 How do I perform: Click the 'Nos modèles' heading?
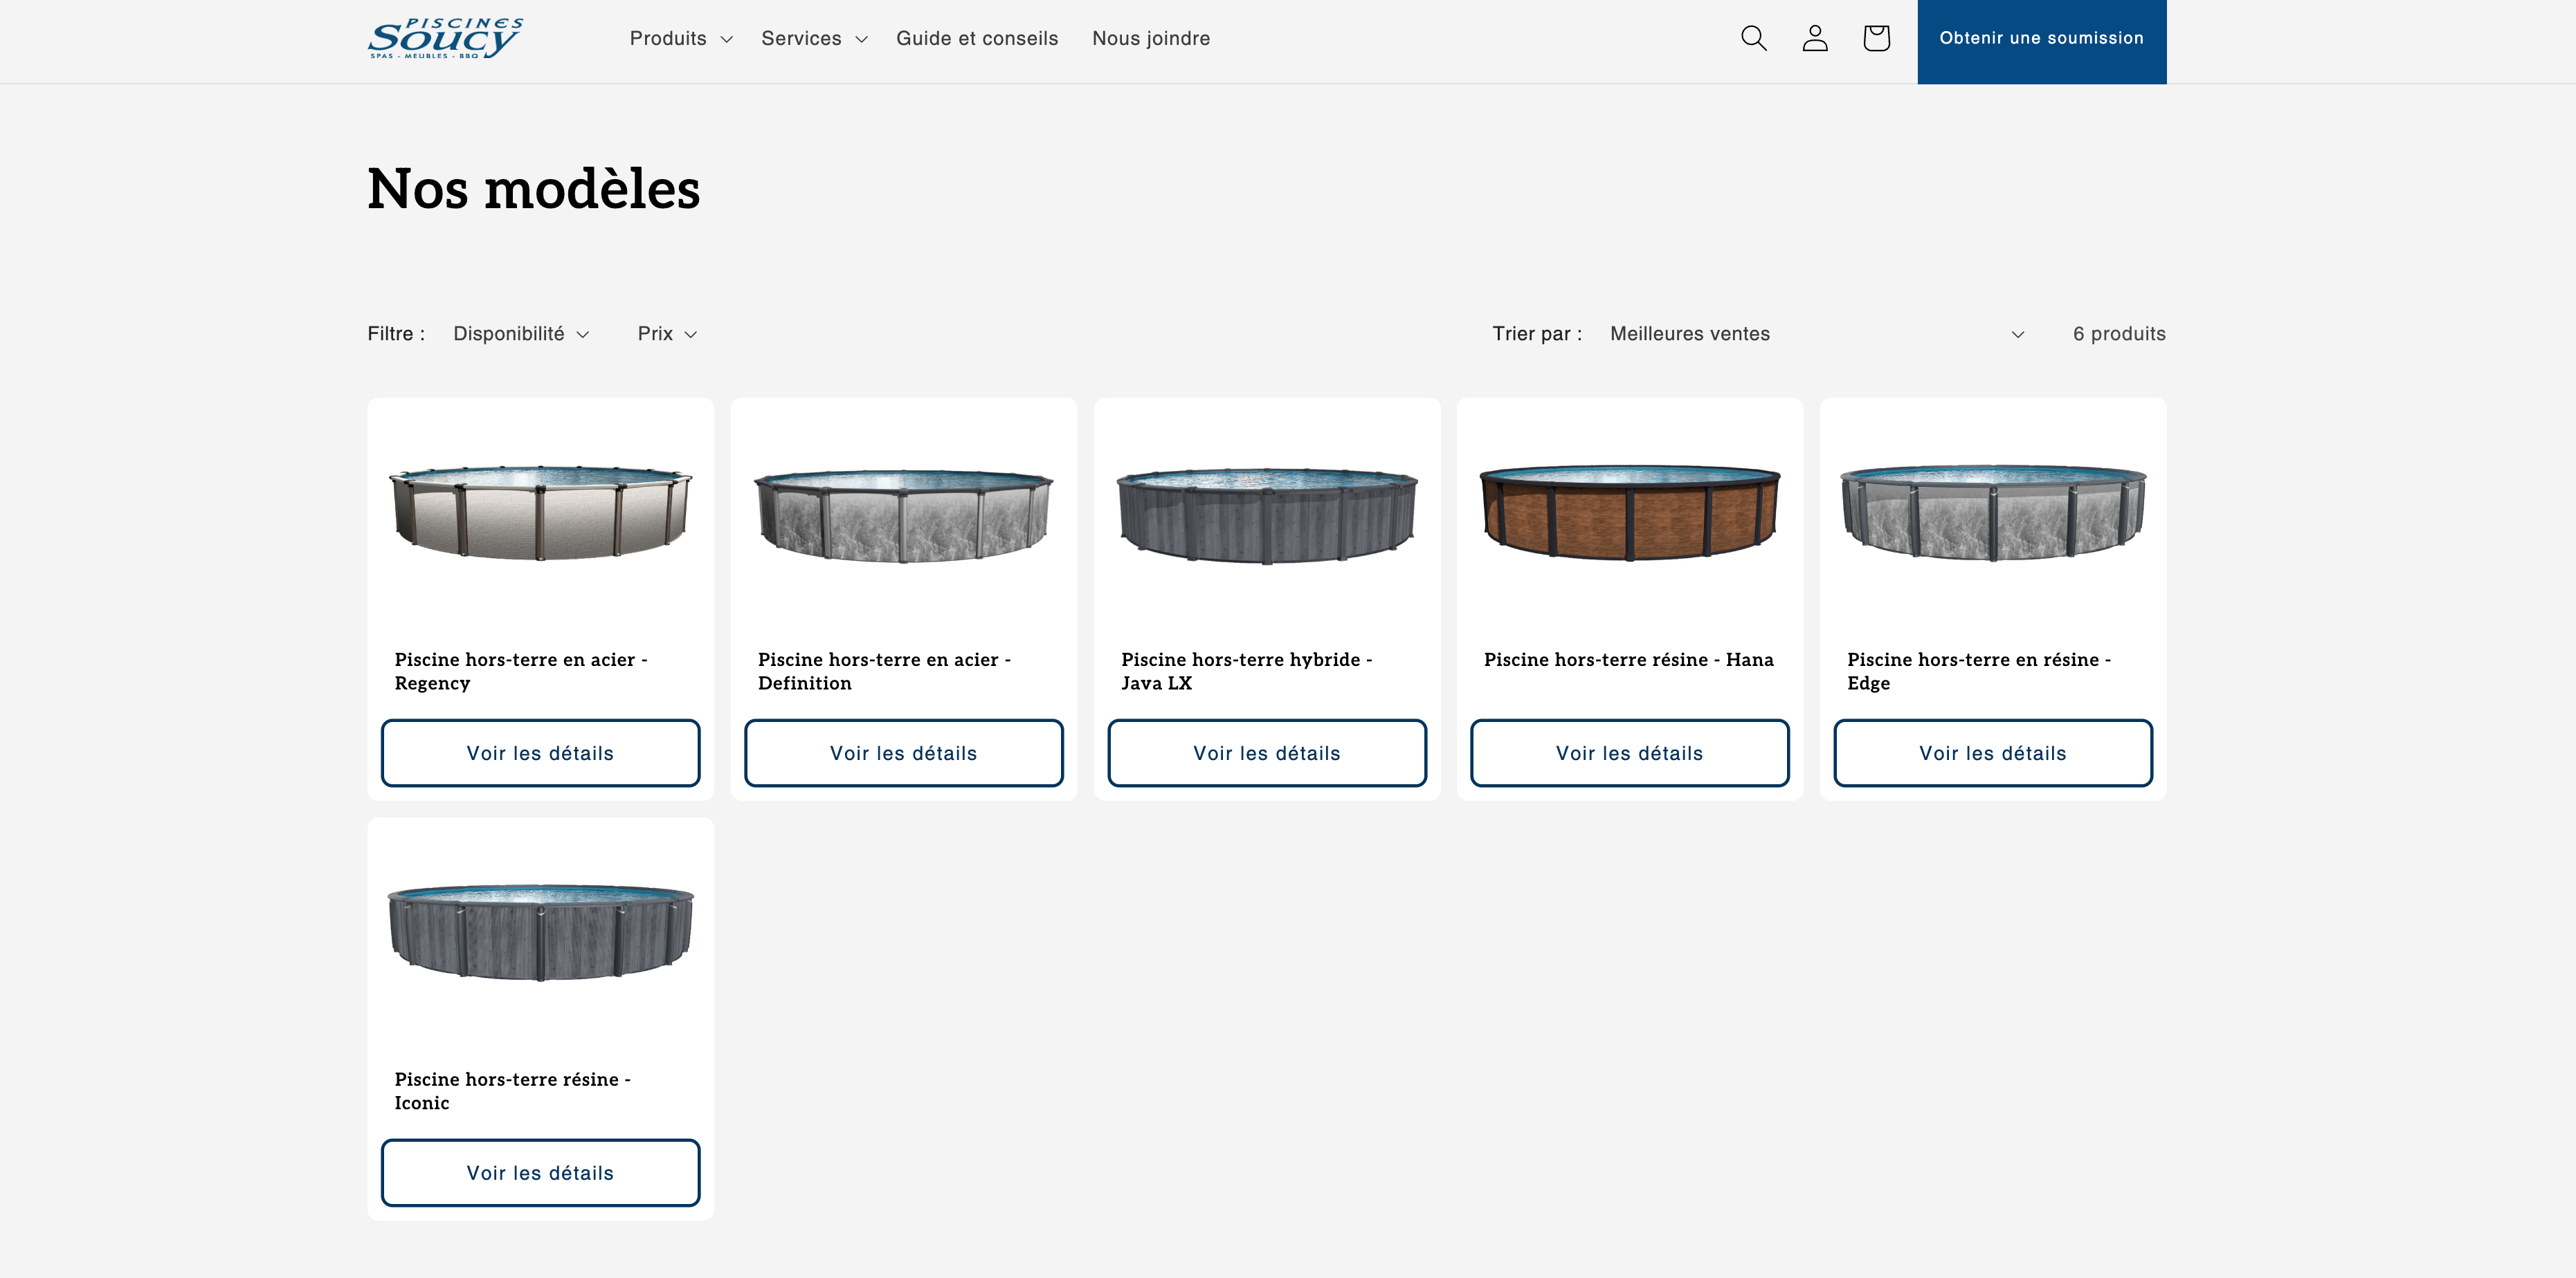(533, 189)
